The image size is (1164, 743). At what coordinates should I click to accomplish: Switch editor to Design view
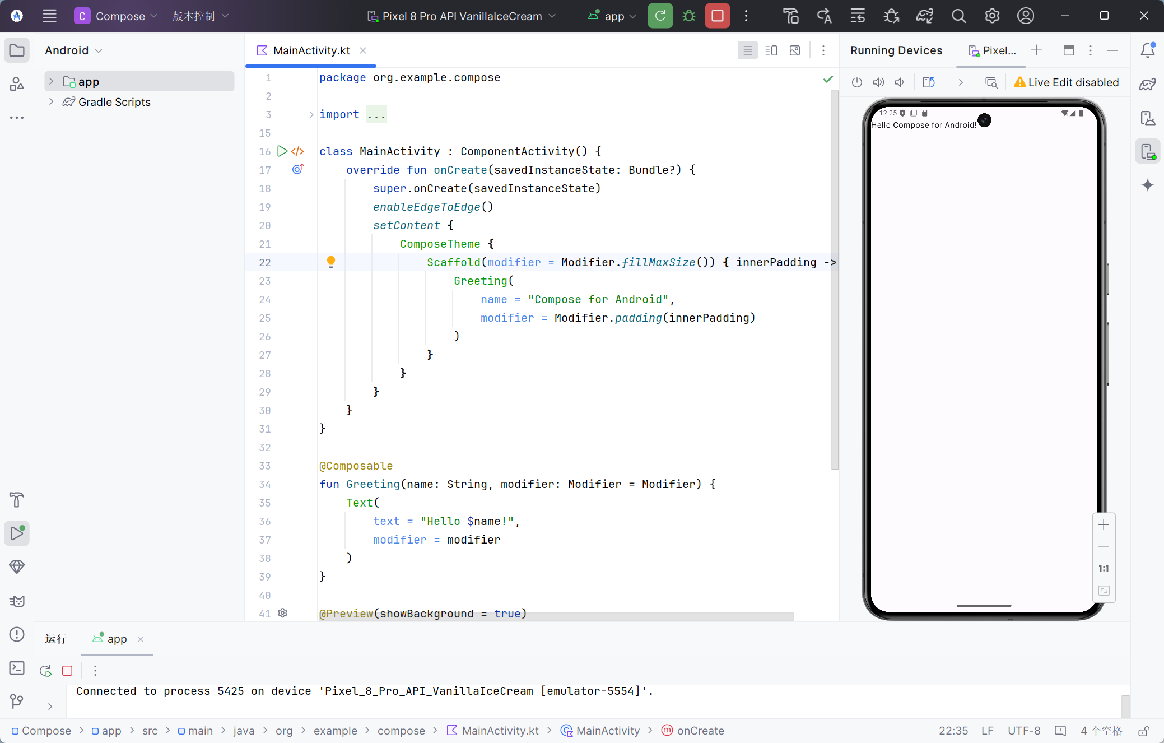[795, 50]
